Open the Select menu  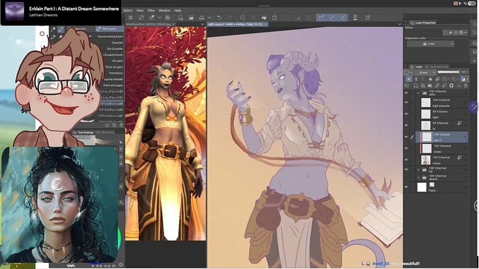[128, 10]
